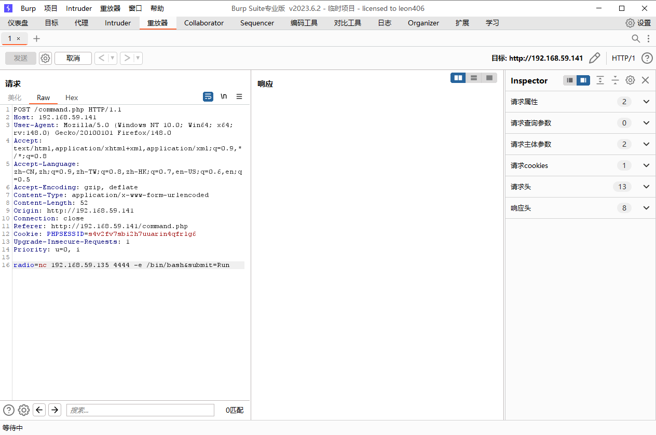Select the Hex request view tab

click(x=72, y=97)
